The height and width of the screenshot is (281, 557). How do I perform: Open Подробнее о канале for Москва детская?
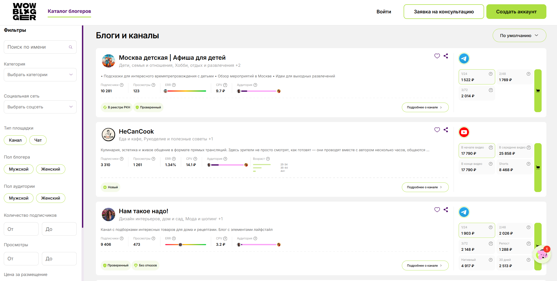(x=425, y=107)
